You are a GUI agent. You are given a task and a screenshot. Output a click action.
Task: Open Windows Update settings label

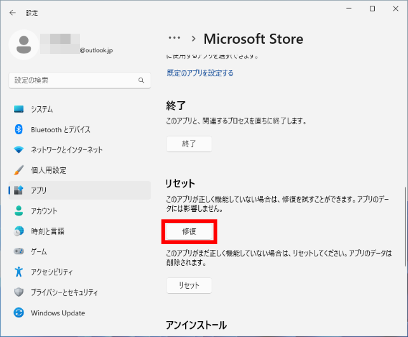(x=58, y=313)
